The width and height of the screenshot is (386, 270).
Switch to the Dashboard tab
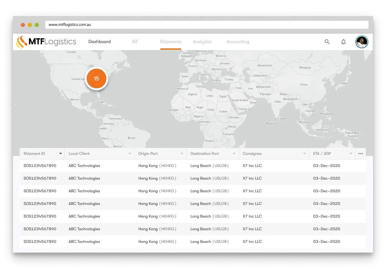[99, 42]
